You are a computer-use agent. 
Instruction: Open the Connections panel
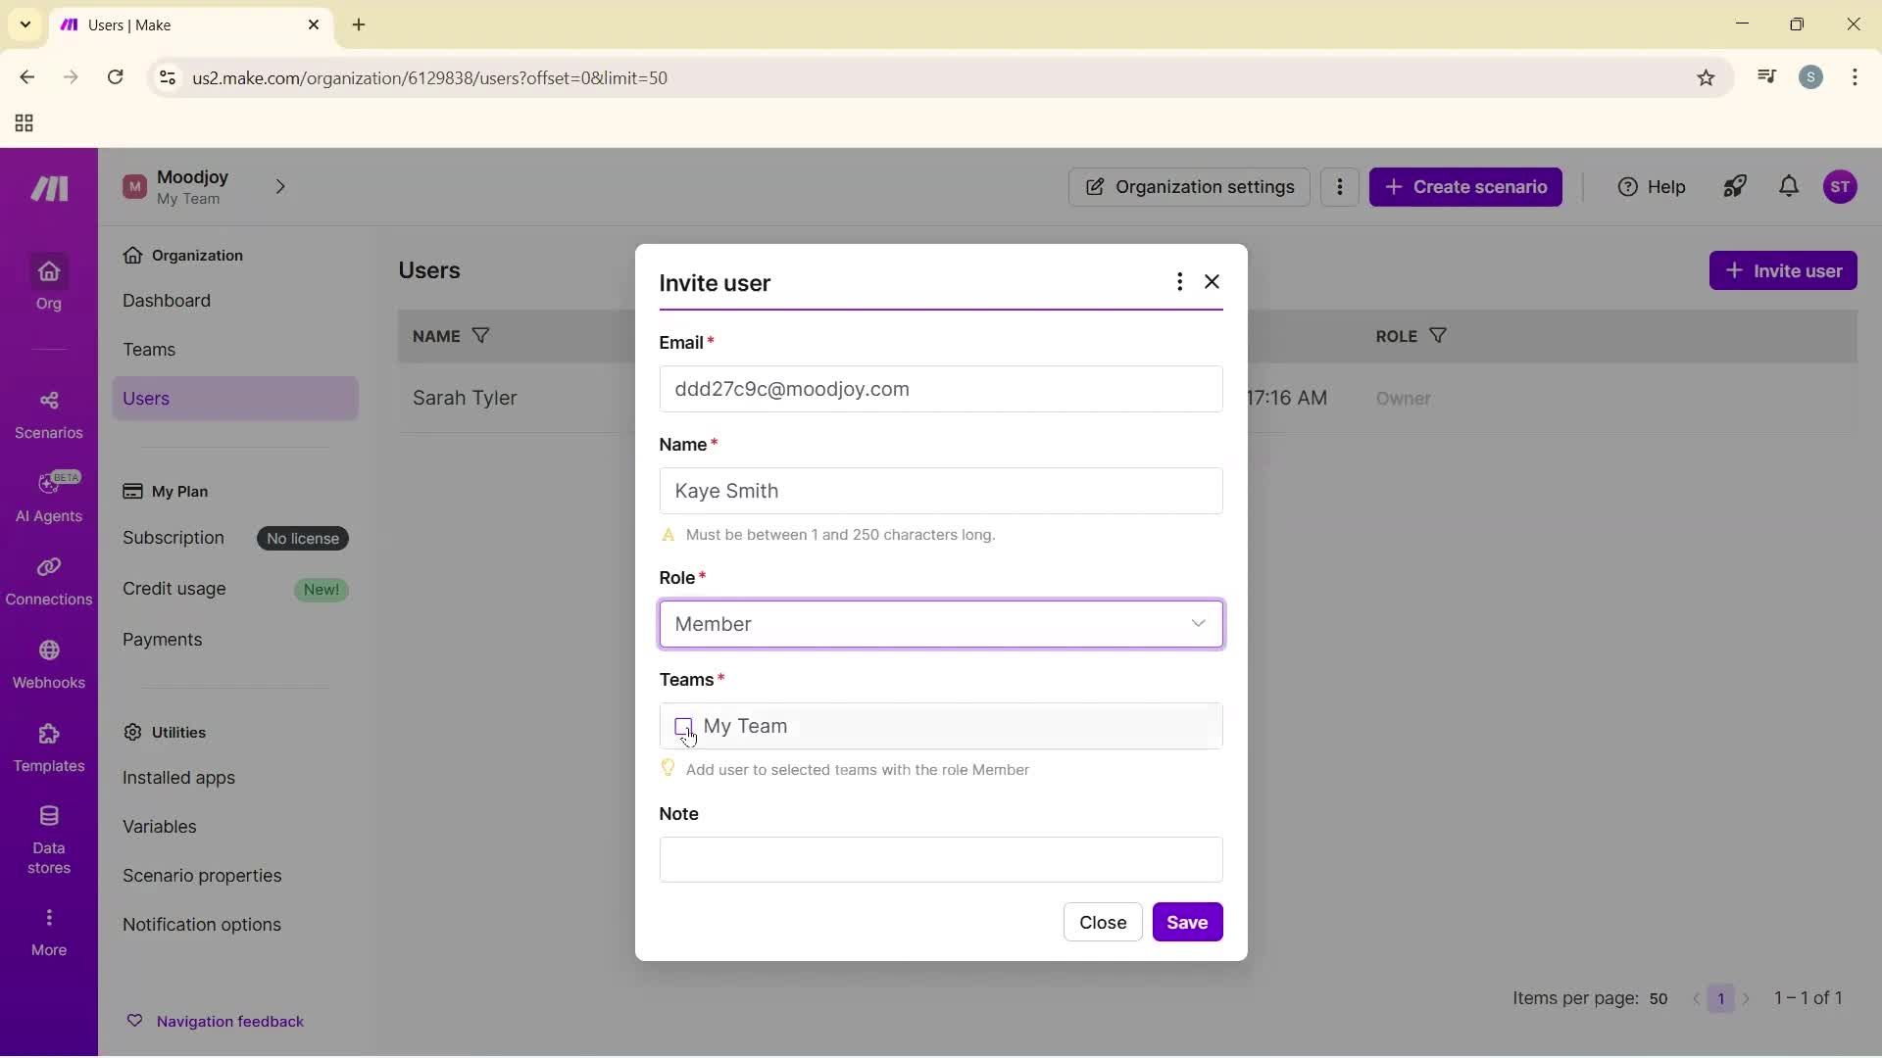coord(48,580)
